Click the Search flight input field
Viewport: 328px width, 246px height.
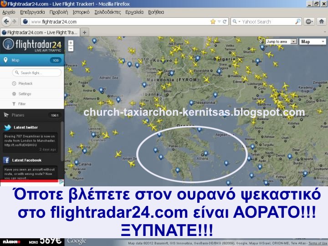(x=37, y=72)
